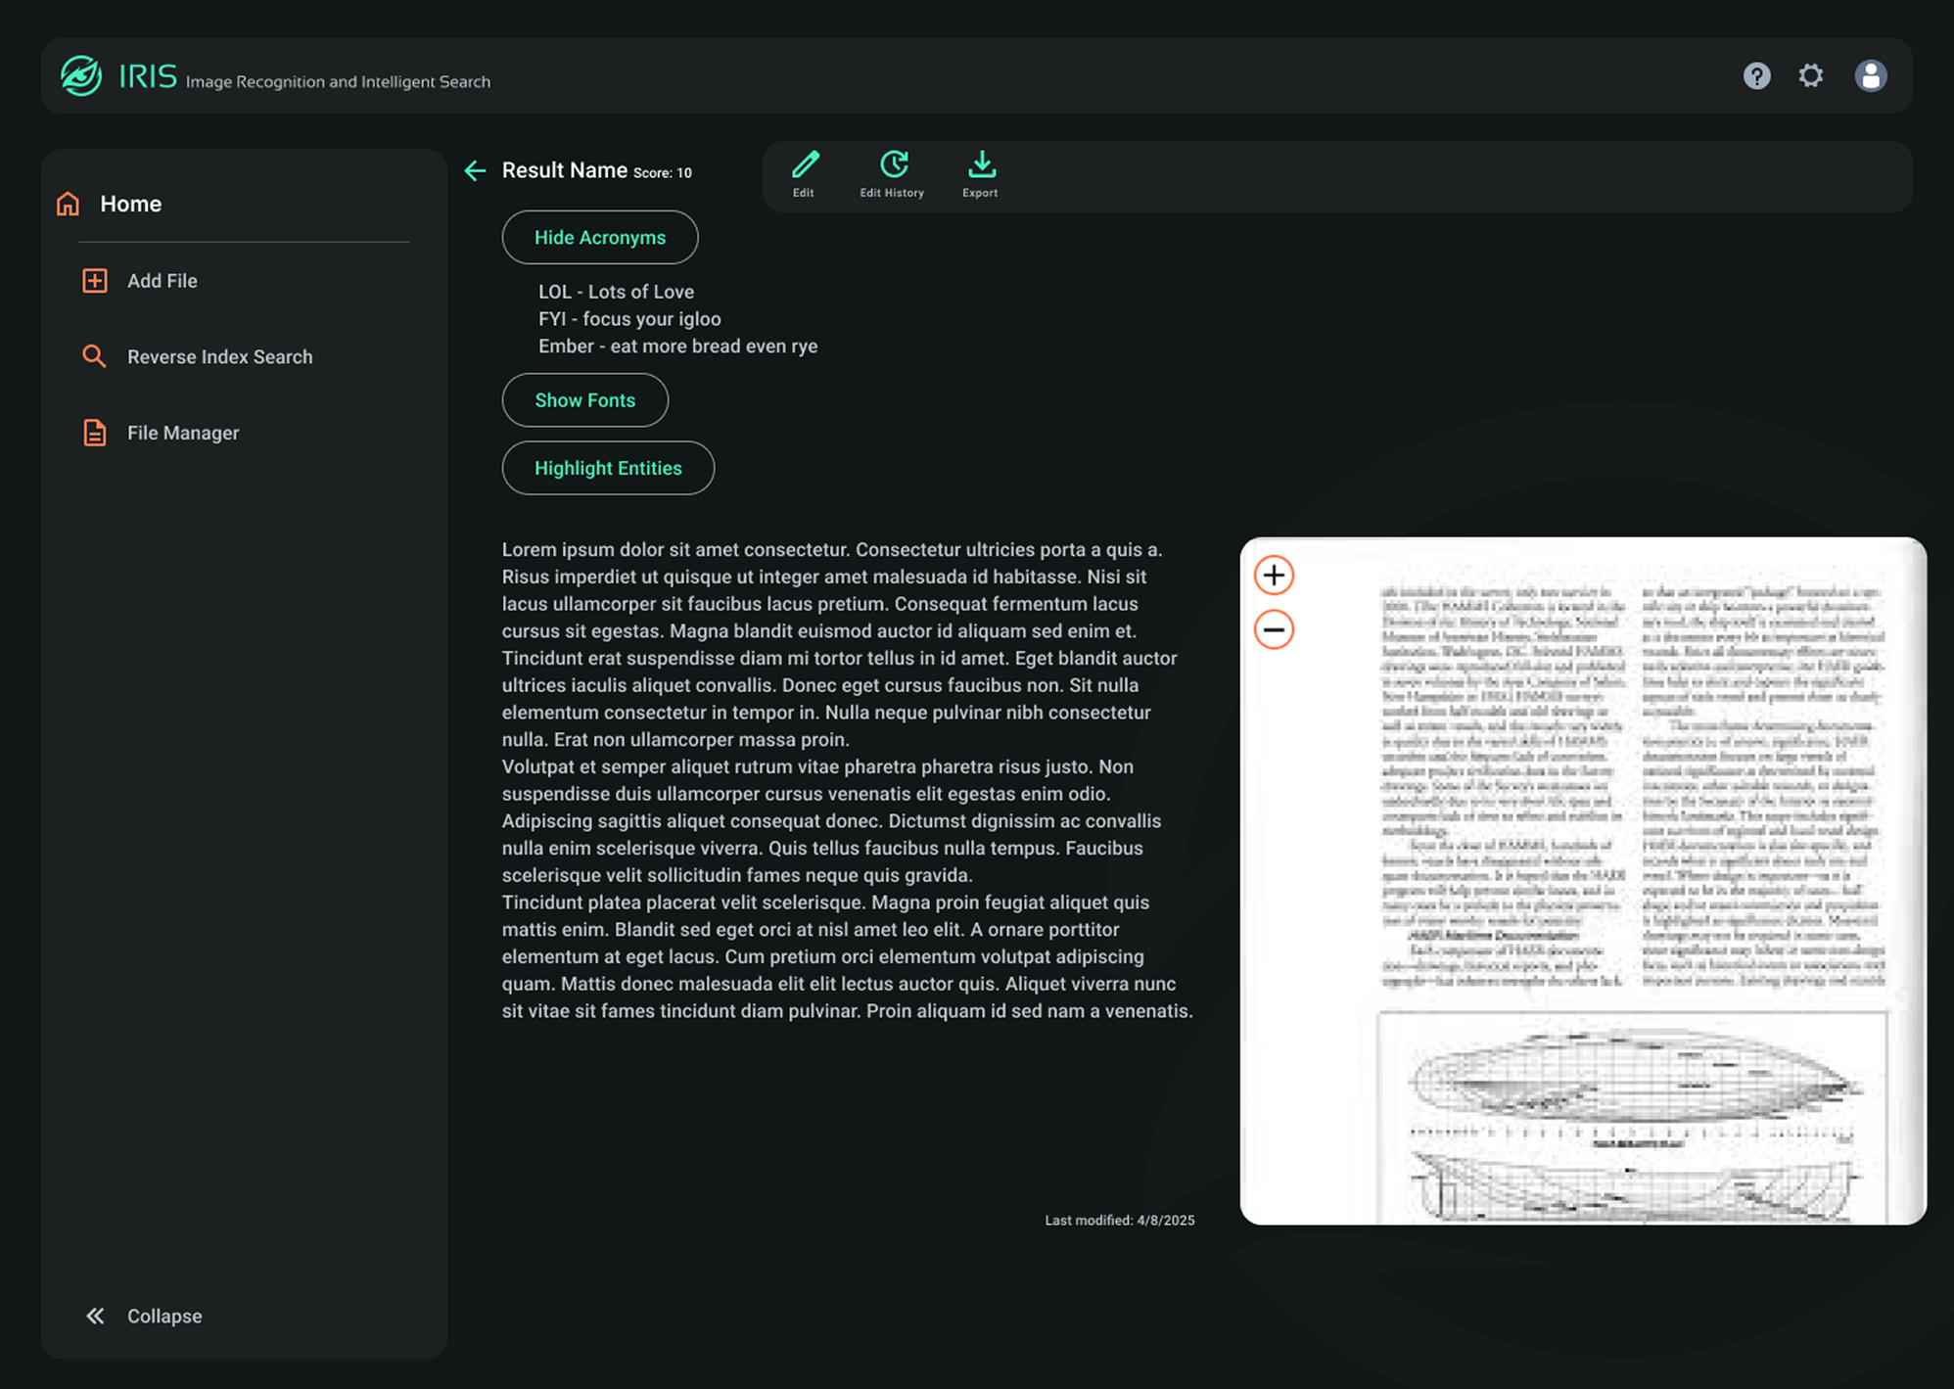Open the user profile avatar
Screen dimensions: 1954x1389
click(x=1870, y=76)
